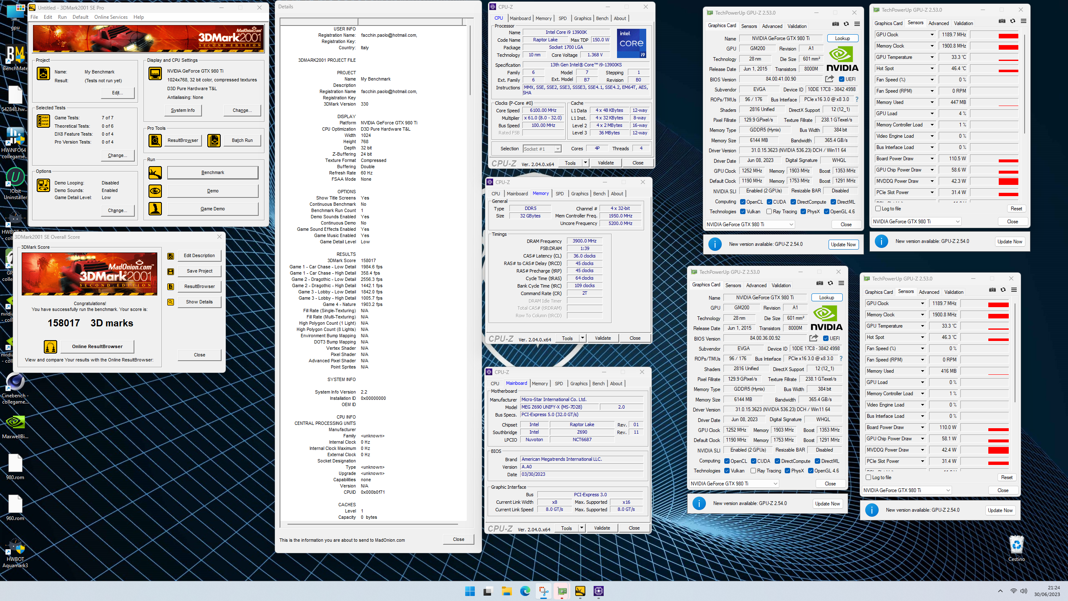Click vertical scrollbar in top-right GPU-Z Sensors
Screen dimensions: 1068x601
tap(1024, 83)
